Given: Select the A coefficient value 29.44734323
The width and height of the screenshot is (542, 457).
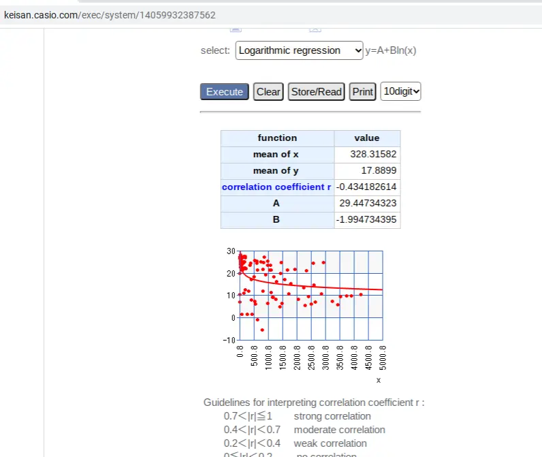Looking at the screenshot, I should click(368, 203).
